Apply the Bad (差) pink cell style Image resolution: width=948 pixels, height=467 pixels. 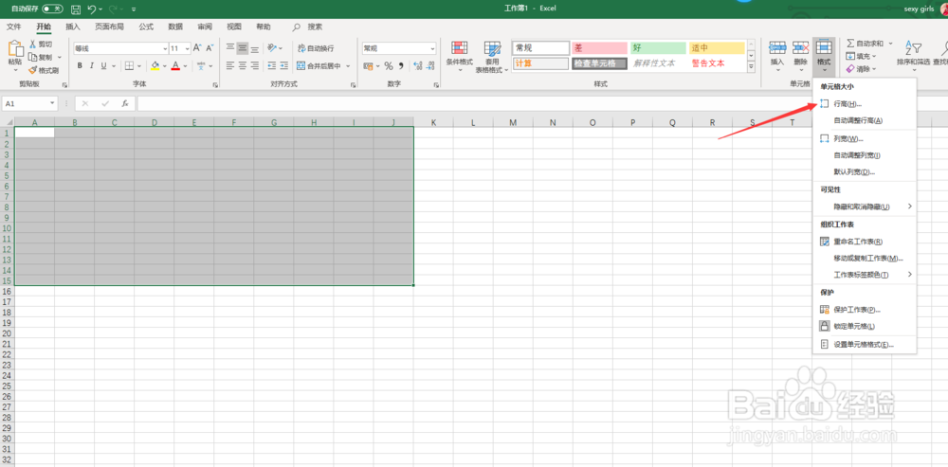pyautogui.click(x=600, y=48)
